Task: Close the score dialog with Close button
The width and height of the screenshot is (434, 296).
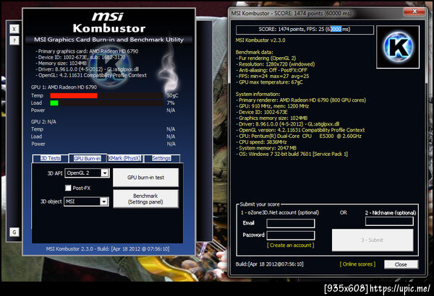Action: tap(401, 264)
